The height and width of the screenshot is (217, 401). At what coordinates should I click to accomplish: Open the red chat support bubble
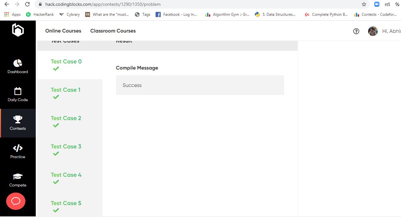[x=16, y=201]
